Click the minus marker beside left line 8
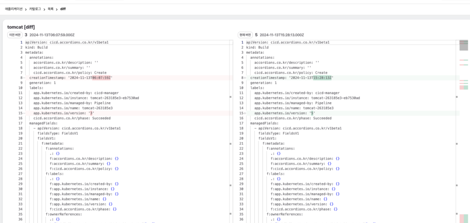This screenshot has width=470, height=223. (x=24, y=78)
